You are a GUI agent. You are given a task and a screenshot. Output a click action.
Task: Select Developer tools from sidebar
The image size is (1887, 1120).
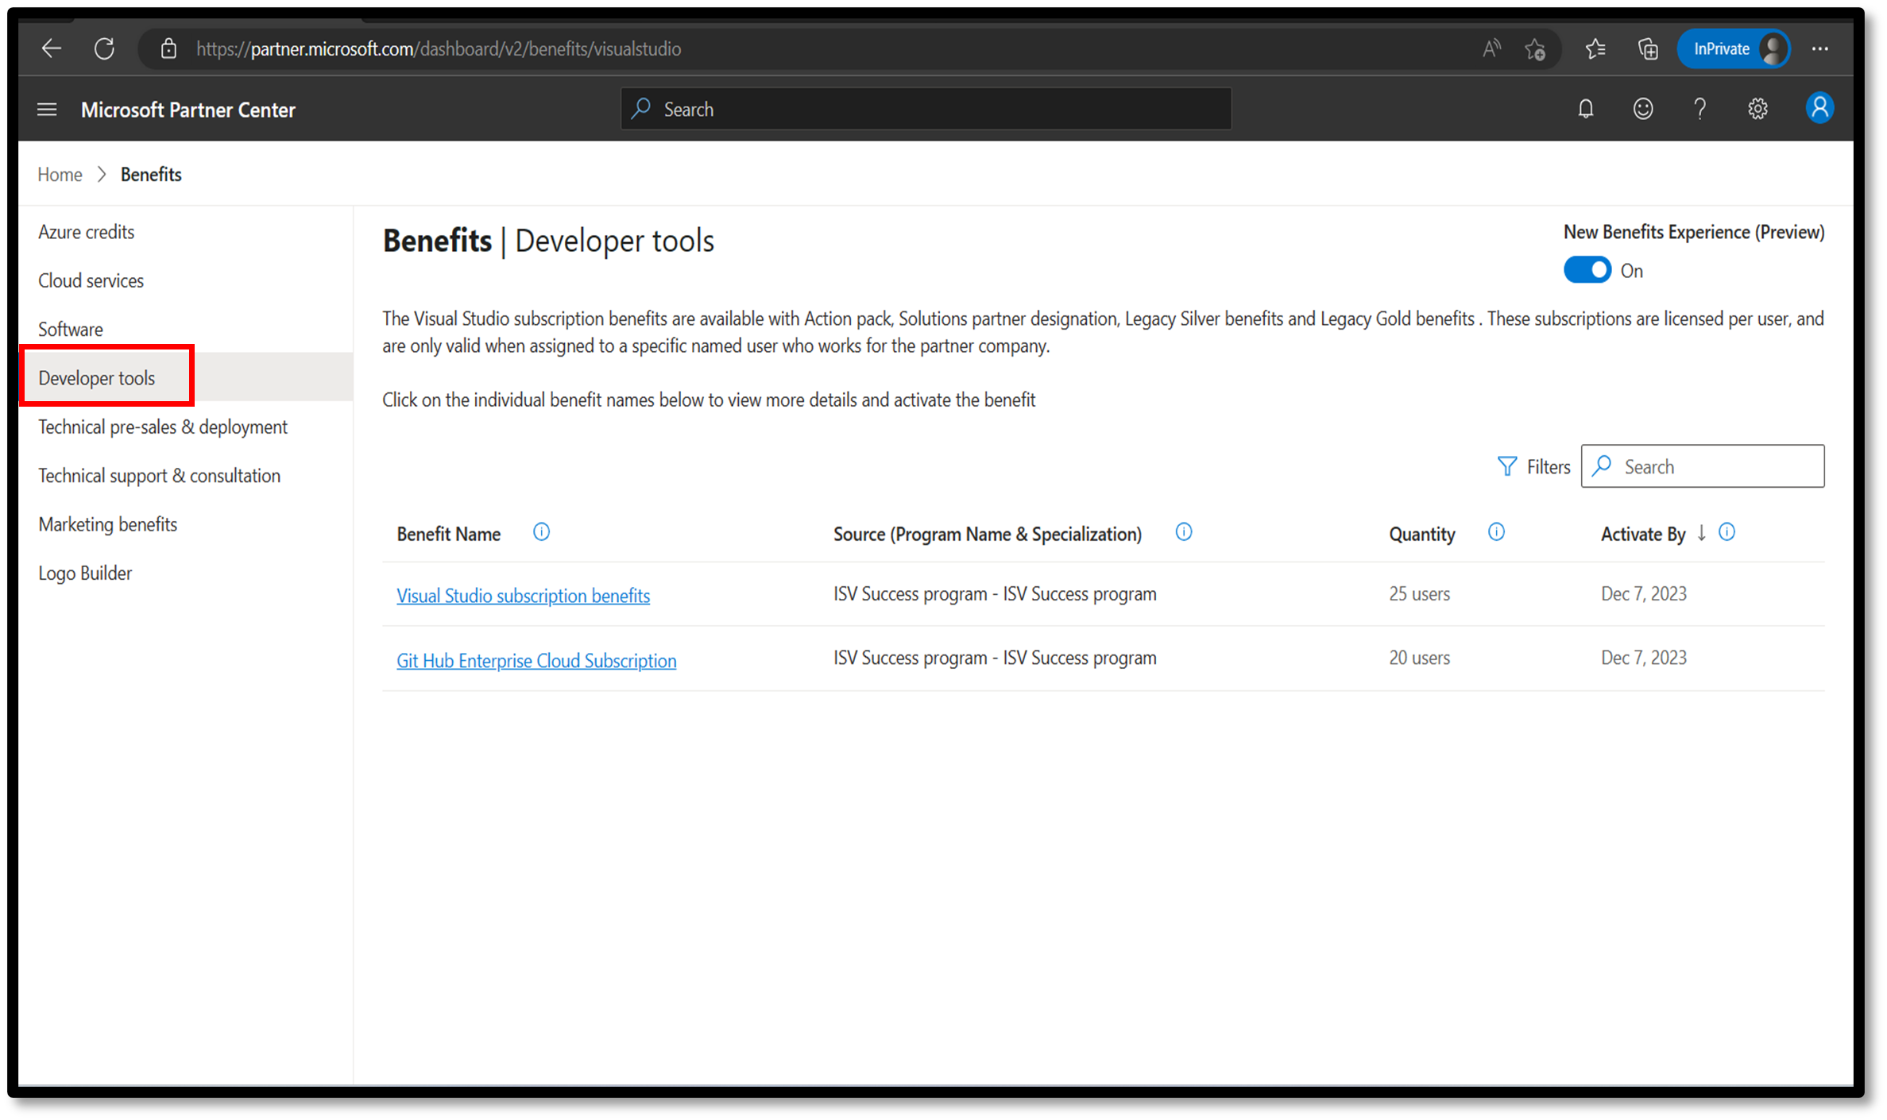96,376
